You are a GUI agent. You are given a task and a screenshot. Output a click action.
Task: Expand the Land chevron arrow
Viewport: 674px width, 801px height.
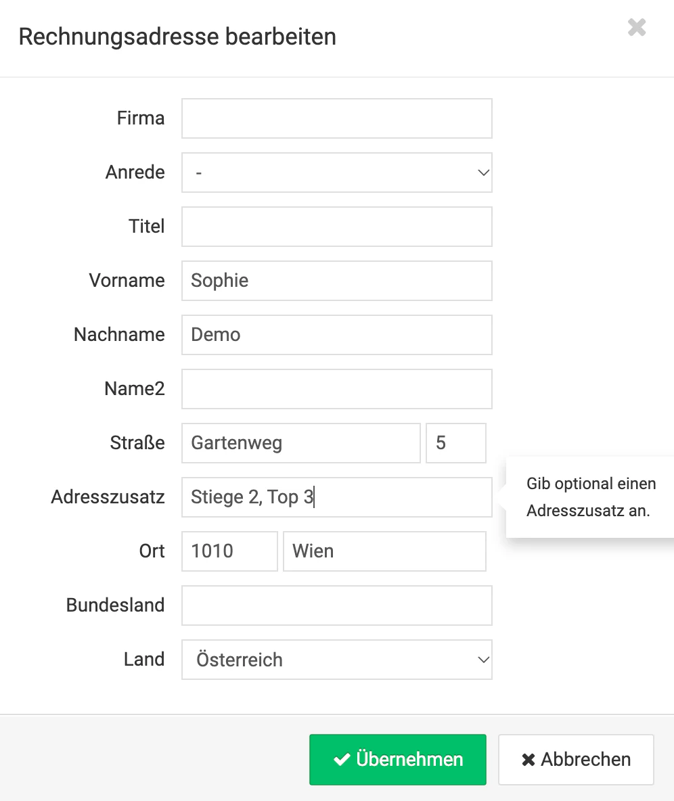(x=483, y=660)
